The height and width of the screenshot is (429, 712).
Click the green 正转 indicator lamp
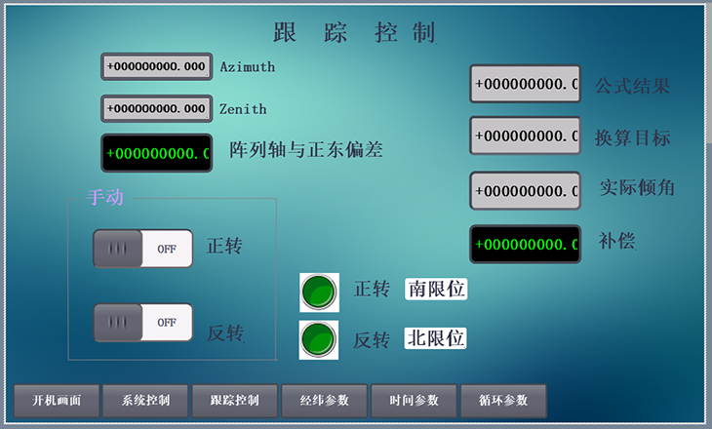(318, 291)
